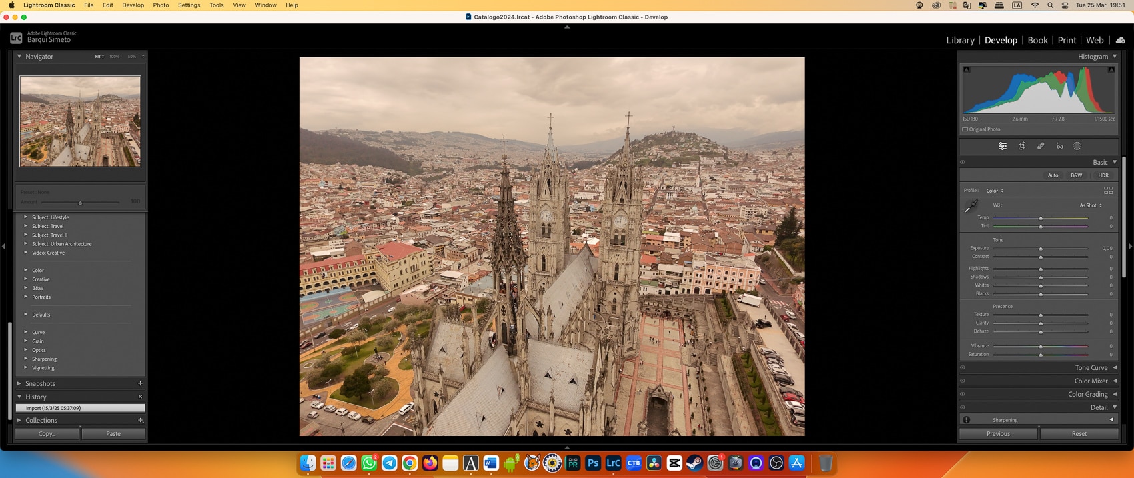
Task: Switch to the Library module
Action: (960, 41)
